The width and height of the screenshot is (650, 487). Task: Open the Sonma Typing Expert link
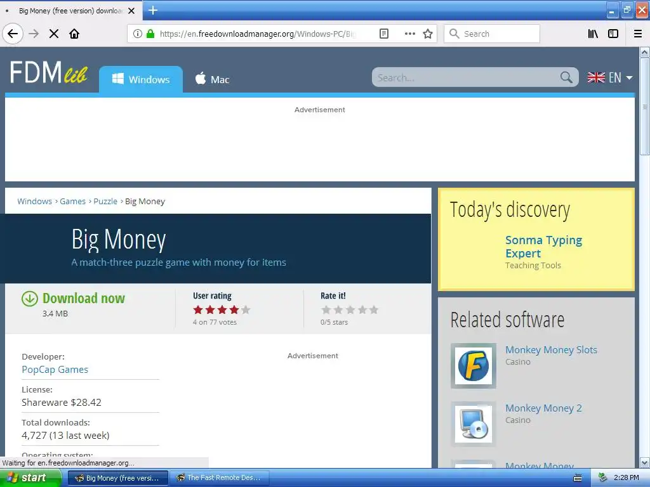543,247
